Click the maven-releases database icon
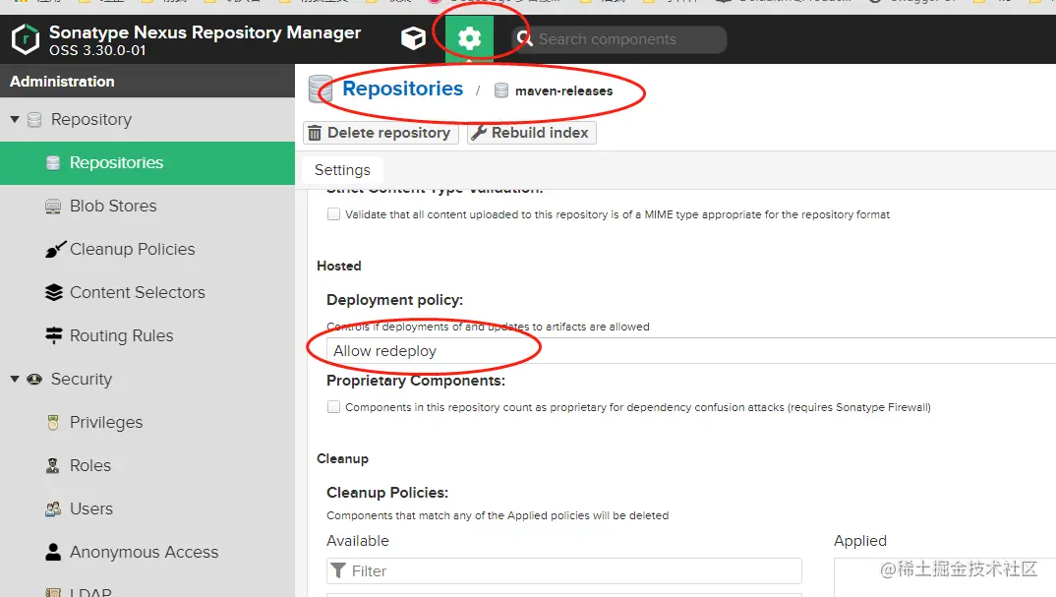Image resolution: width=1056 pixels, height=597 pixels. (501, 90)
